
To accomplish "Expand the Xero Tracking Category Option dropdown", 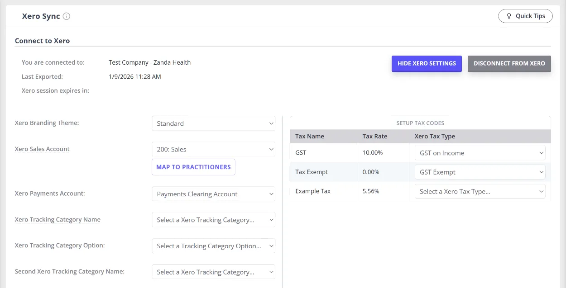I will tap(213, 246).
